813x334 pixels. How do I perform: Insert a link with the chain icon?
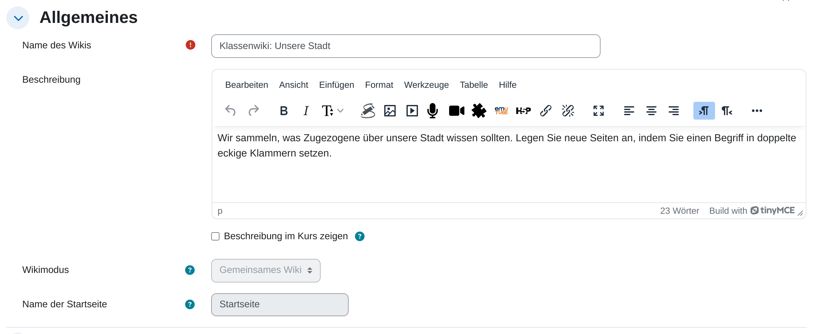[x=545, y=111]
